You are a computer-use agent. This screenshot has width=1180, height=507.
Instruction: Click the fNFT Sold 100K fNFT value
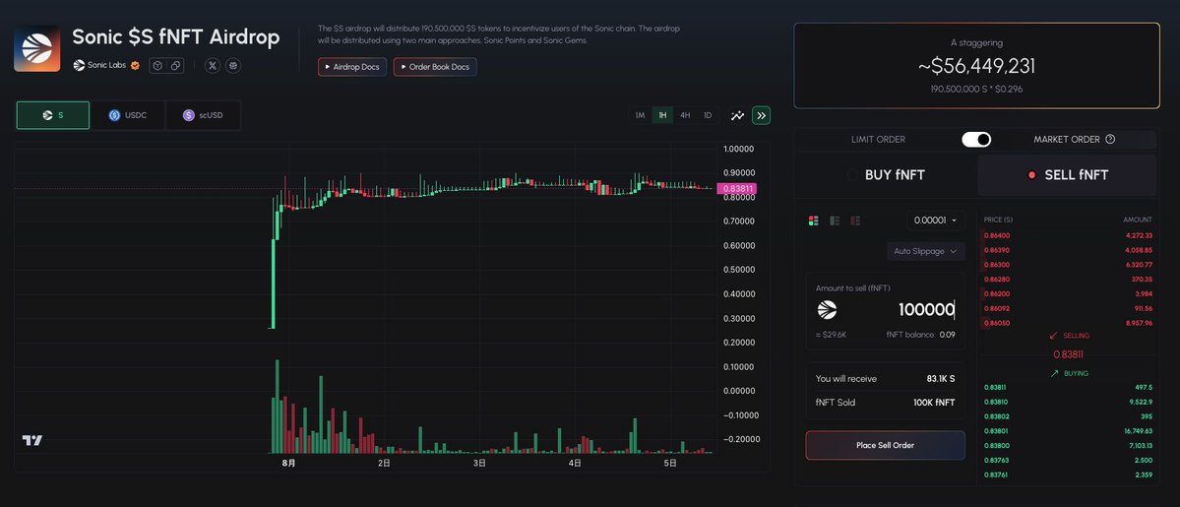[x=935, y=403]
